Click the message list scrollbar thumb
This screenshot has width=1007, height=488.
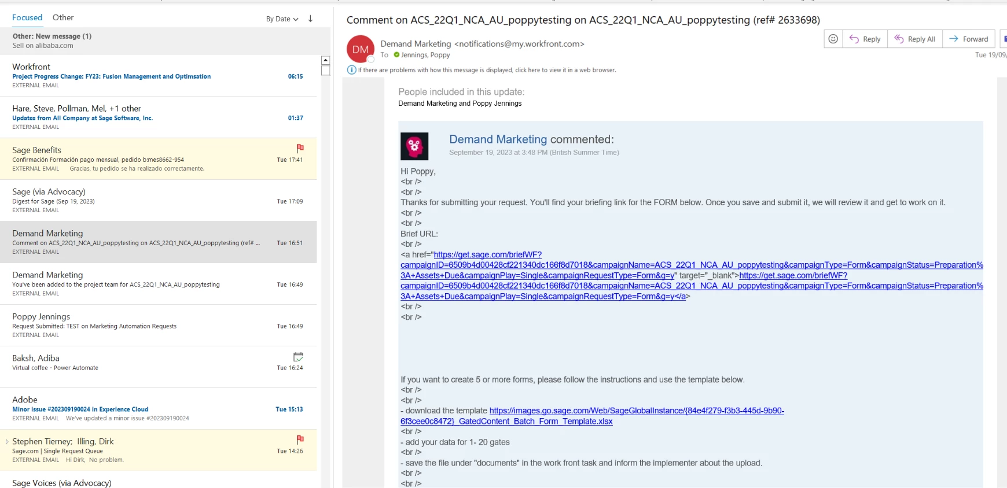(325, 71)
